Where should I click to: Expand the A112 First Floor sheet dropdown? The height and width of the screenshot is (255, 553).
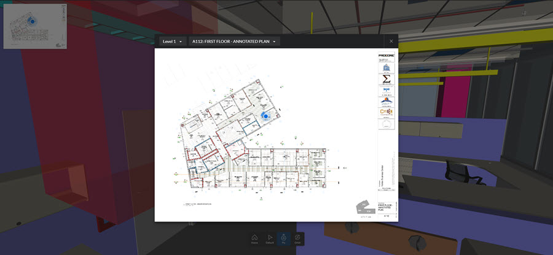[x=234, y=42]
